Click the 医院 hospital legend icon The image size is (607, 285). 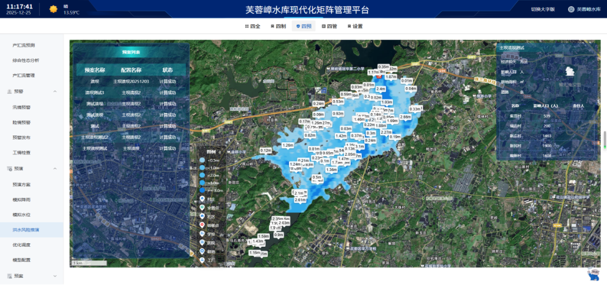202,242
